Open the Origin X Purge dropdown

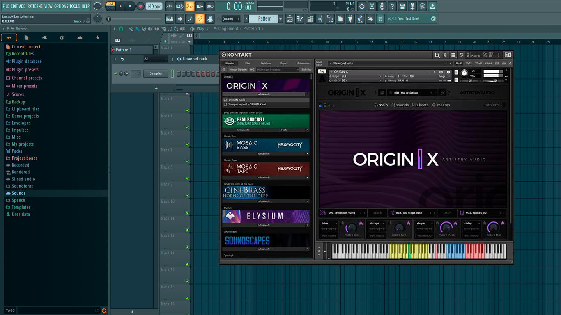pos(444,76)
